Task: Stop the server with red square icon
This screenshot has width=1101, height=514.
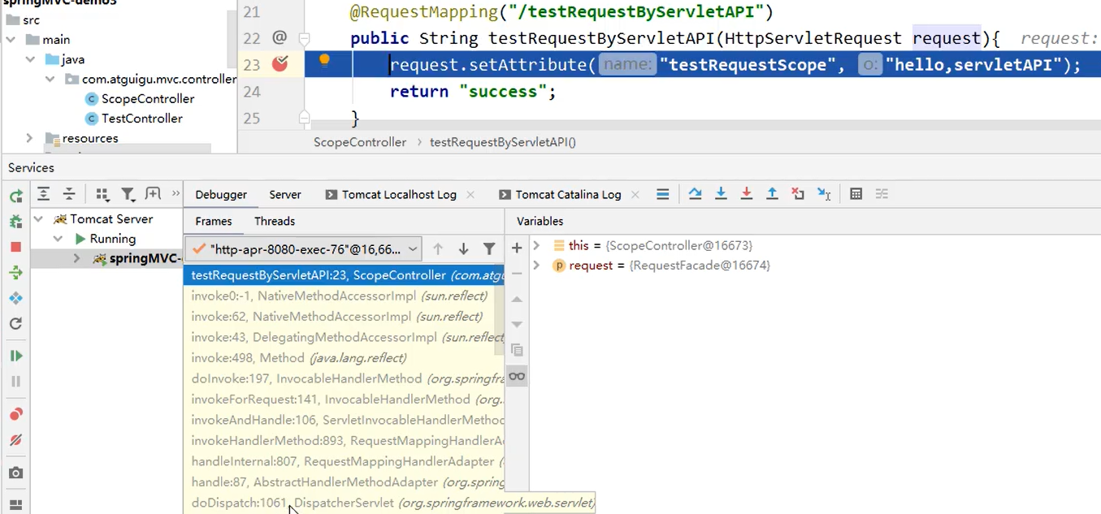Action: (15, 247)
